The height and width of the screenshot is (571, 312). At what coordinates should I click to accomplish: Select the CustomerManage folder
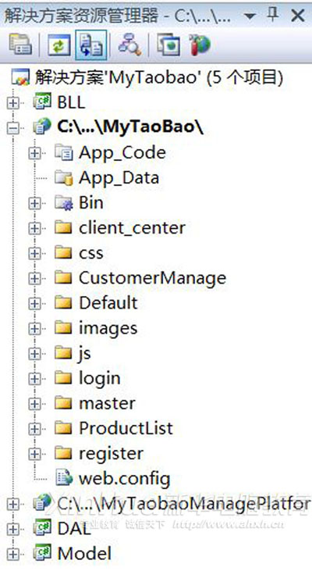coord(140,279)
